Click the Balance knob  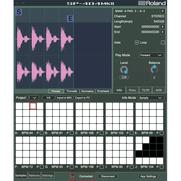(x=154, y=69)
